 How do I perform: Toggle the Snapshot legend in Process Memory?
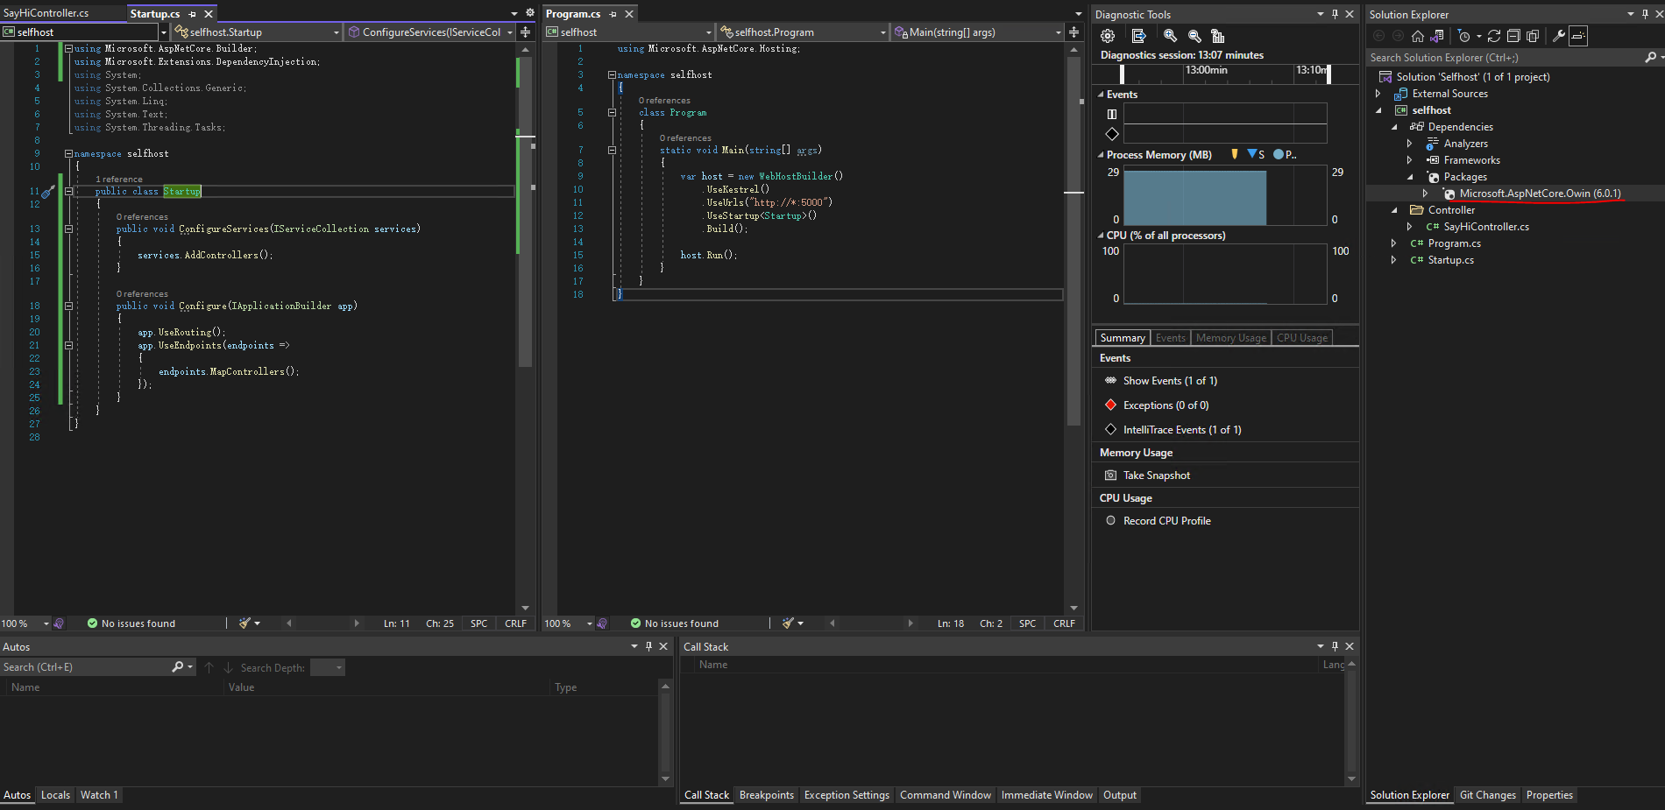click(x=1256, y=154)
